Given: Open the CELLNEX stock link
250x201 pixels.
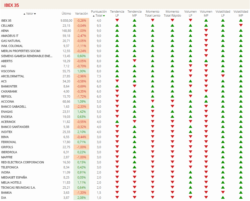Looking at the screenshot, I should pyautogui.click(x=7, y=26).
